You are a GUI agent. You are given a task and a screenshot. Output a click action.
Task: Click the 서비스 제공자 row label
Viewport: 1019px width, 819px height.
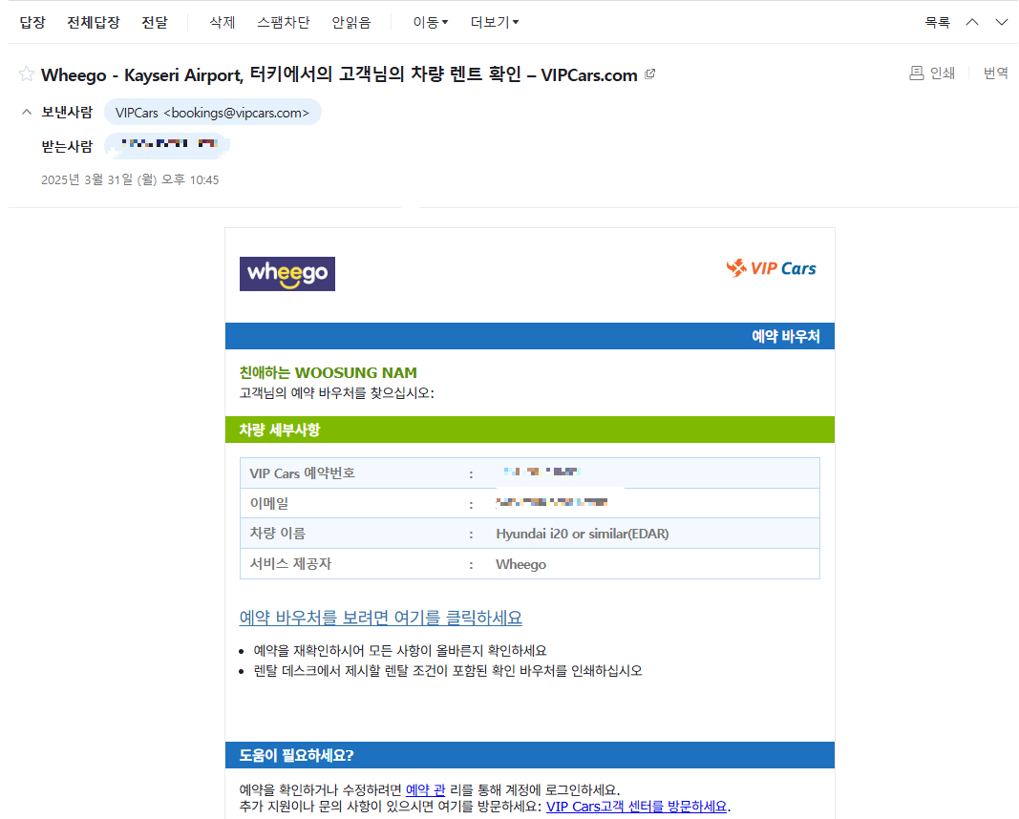(290, 564)
